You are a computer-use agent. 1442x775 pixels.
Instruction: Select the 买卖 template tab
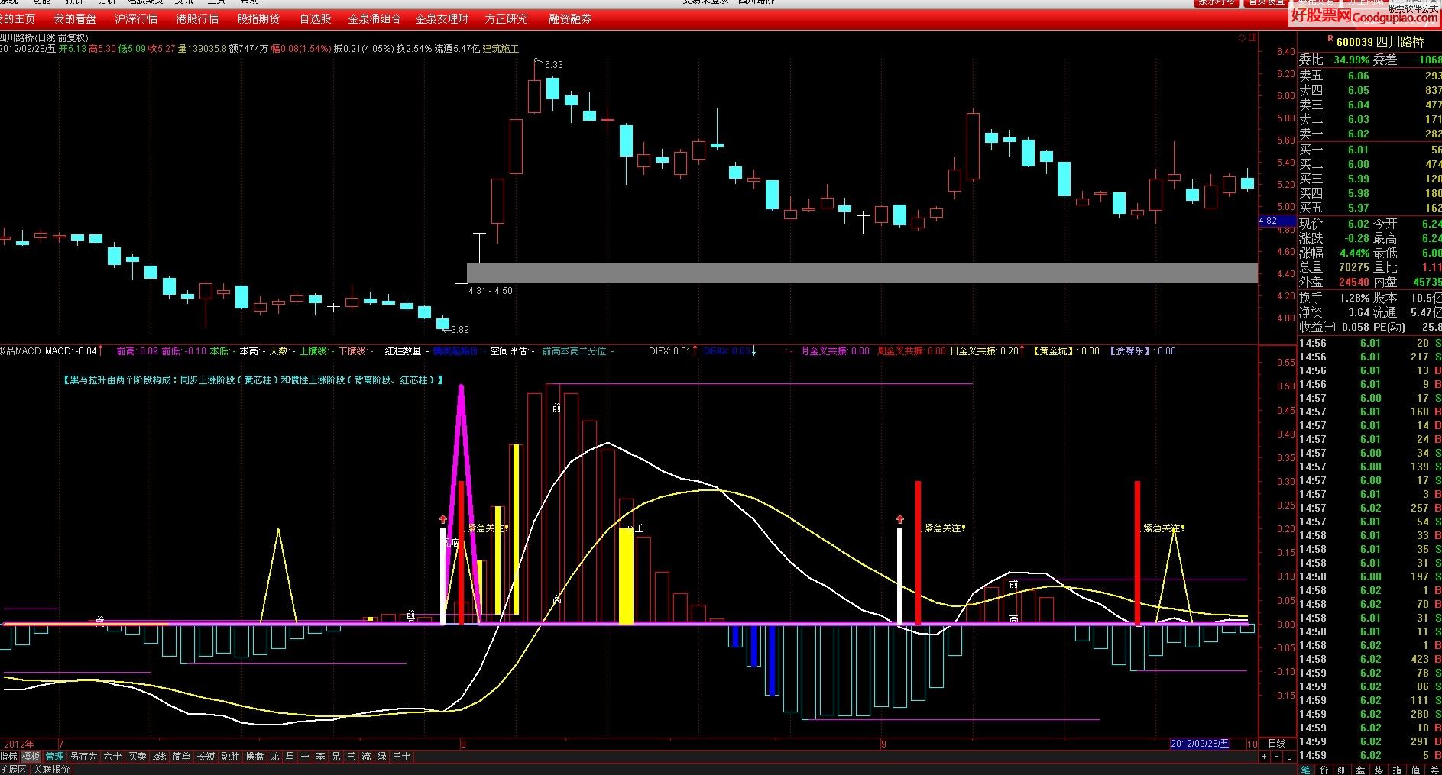pyautogui.click(x=137, y=757)
